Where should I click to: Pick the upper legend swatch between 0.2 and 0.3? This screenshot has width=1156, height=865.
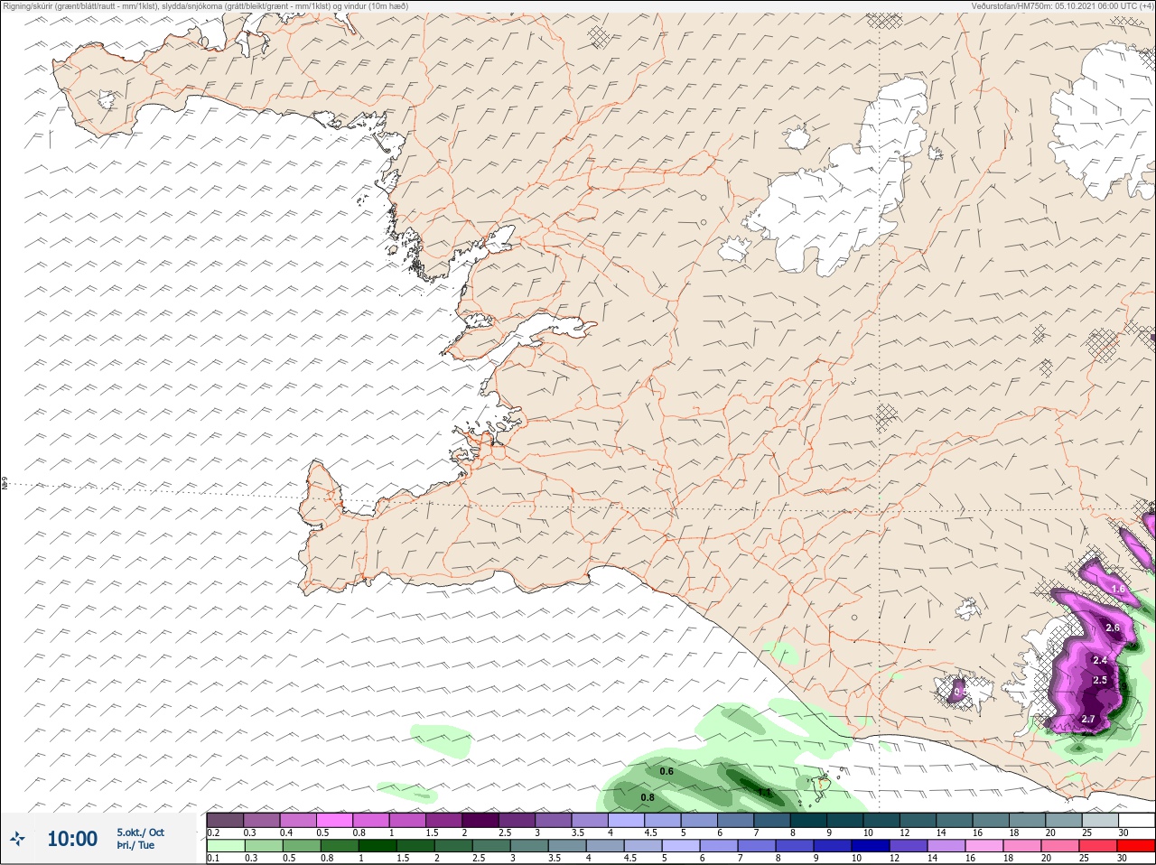pyautogui.click(x=225, y=820)
